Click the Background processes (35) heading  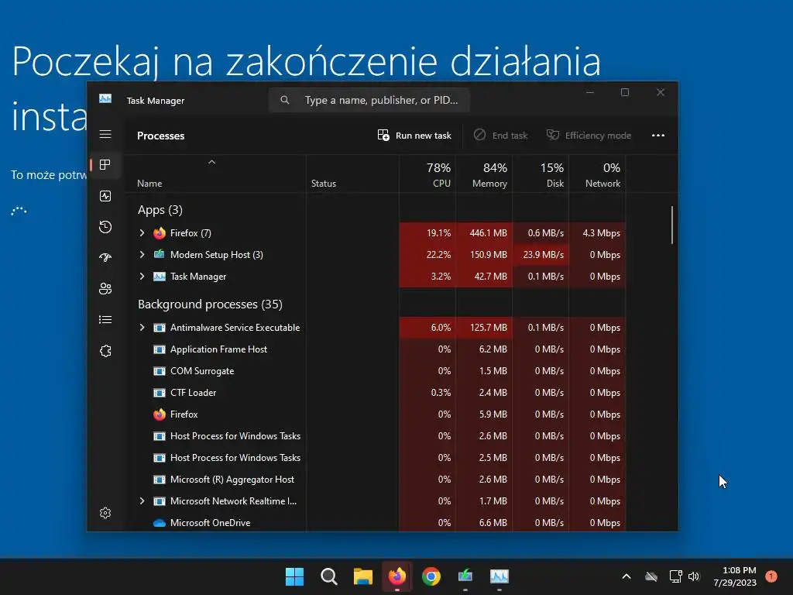click(210, 304)
